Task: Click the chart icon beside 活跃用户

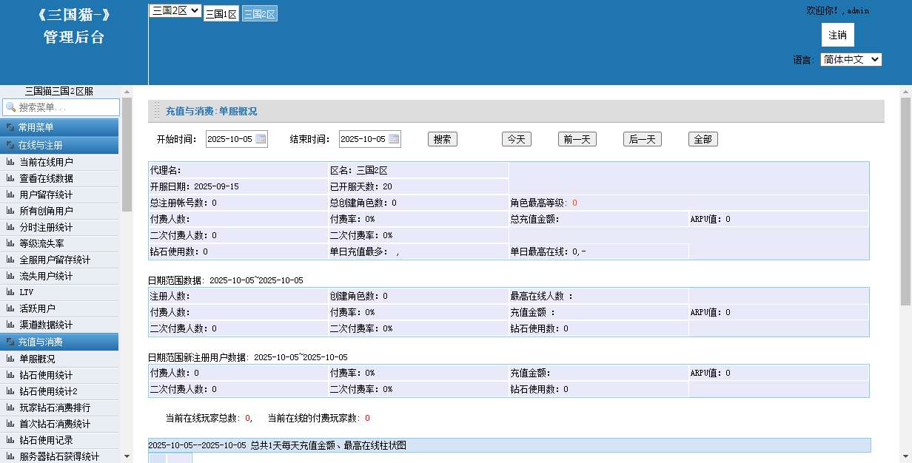Action: (x=10, y=308)
